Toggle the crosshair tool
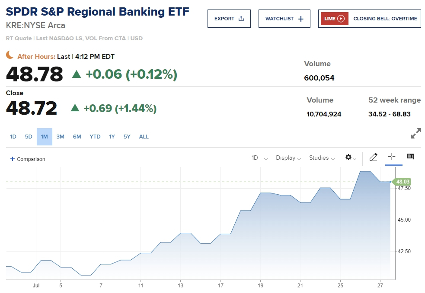 tap(392, 157)
